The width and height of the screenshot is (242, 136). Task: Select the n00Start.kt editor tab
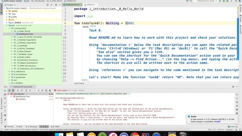click(x=90, y=5)
